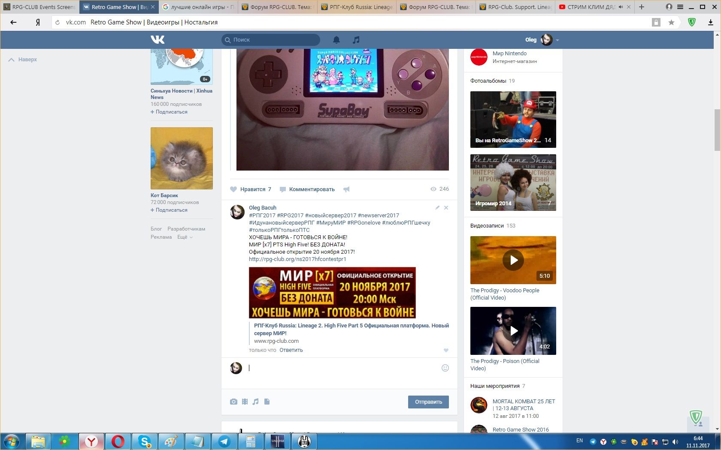Switch to first Форум RPG-CLUB tab
The height and width of the screenshot is (450, 721).
tap(278, 7)
